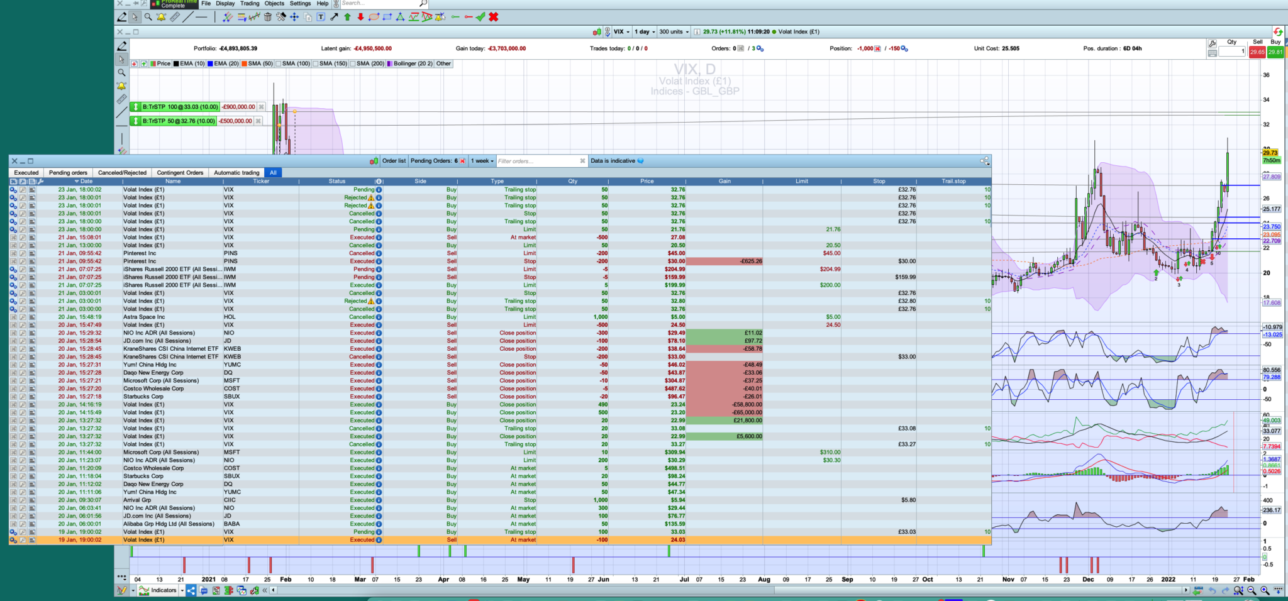Open the 1 week period dropdown in order list

[x=482, y=161]
